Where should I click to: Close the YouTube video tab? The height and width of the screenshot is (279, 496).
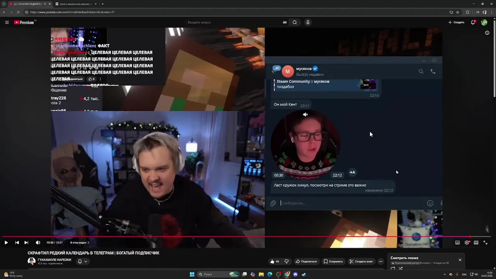click(50, 4)
